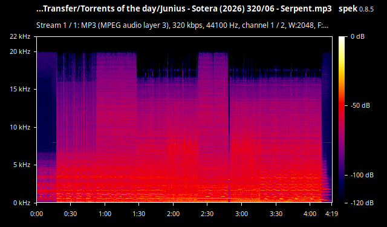The width and height of the screenshot is (387, 227).
Task: Click the 2:00 time axis label
Action: click(x=173, y=214)
